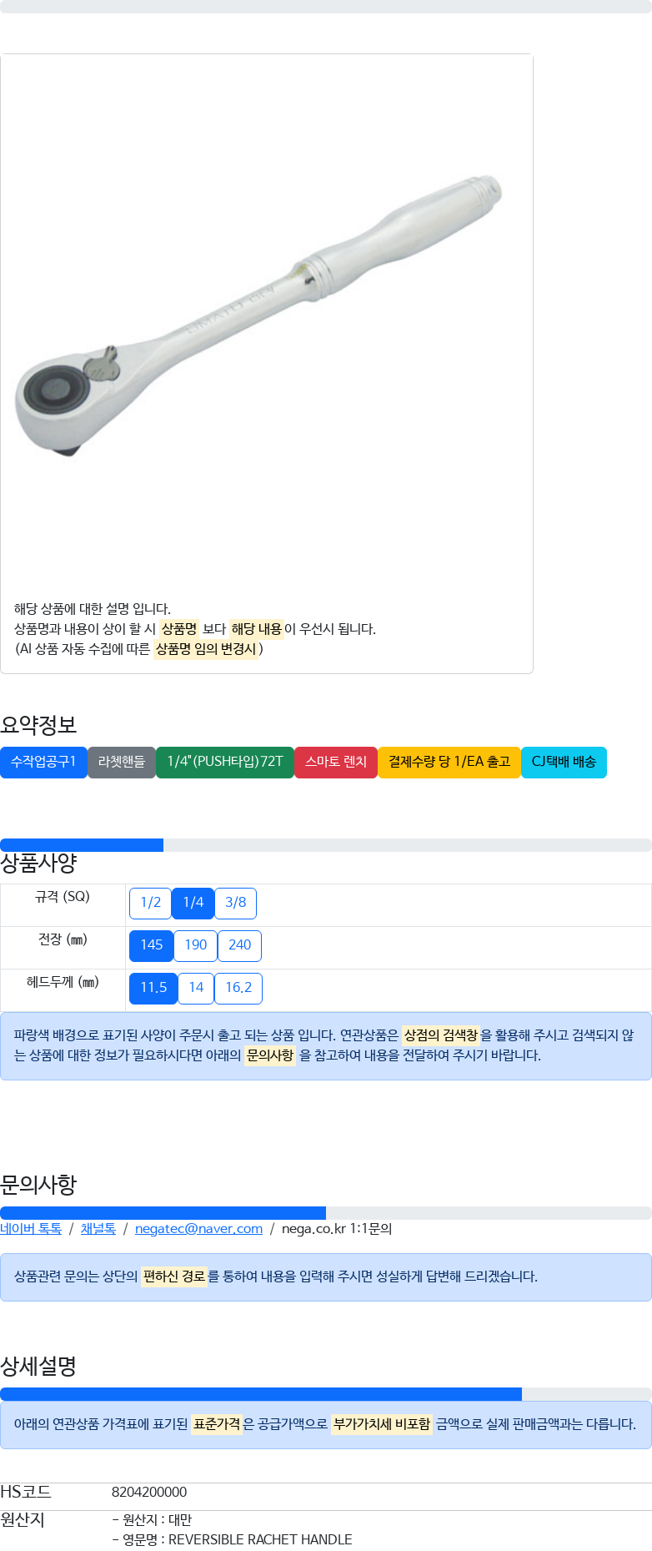Click the negatec@naver.com email link

(198, 1229)
